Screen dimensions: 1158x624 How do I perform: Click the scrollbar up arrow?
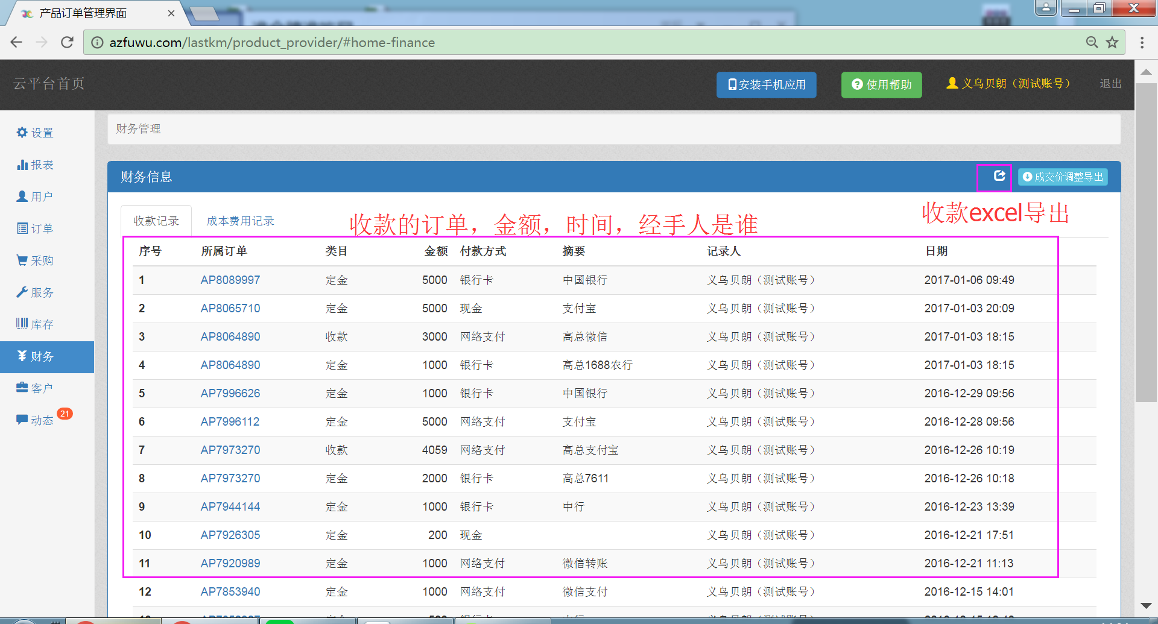[x=1145, y=72]
